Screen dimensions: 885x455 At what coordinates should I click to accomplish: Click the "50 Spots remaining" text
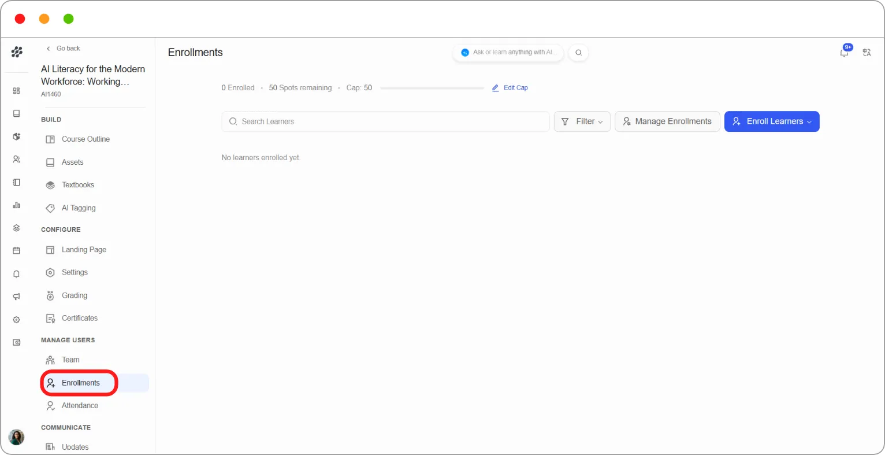[300, 88]
